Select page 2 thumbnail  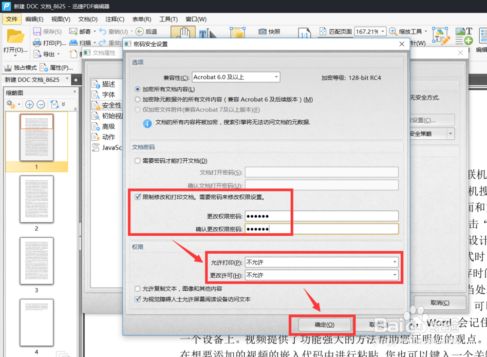[37, 199]
